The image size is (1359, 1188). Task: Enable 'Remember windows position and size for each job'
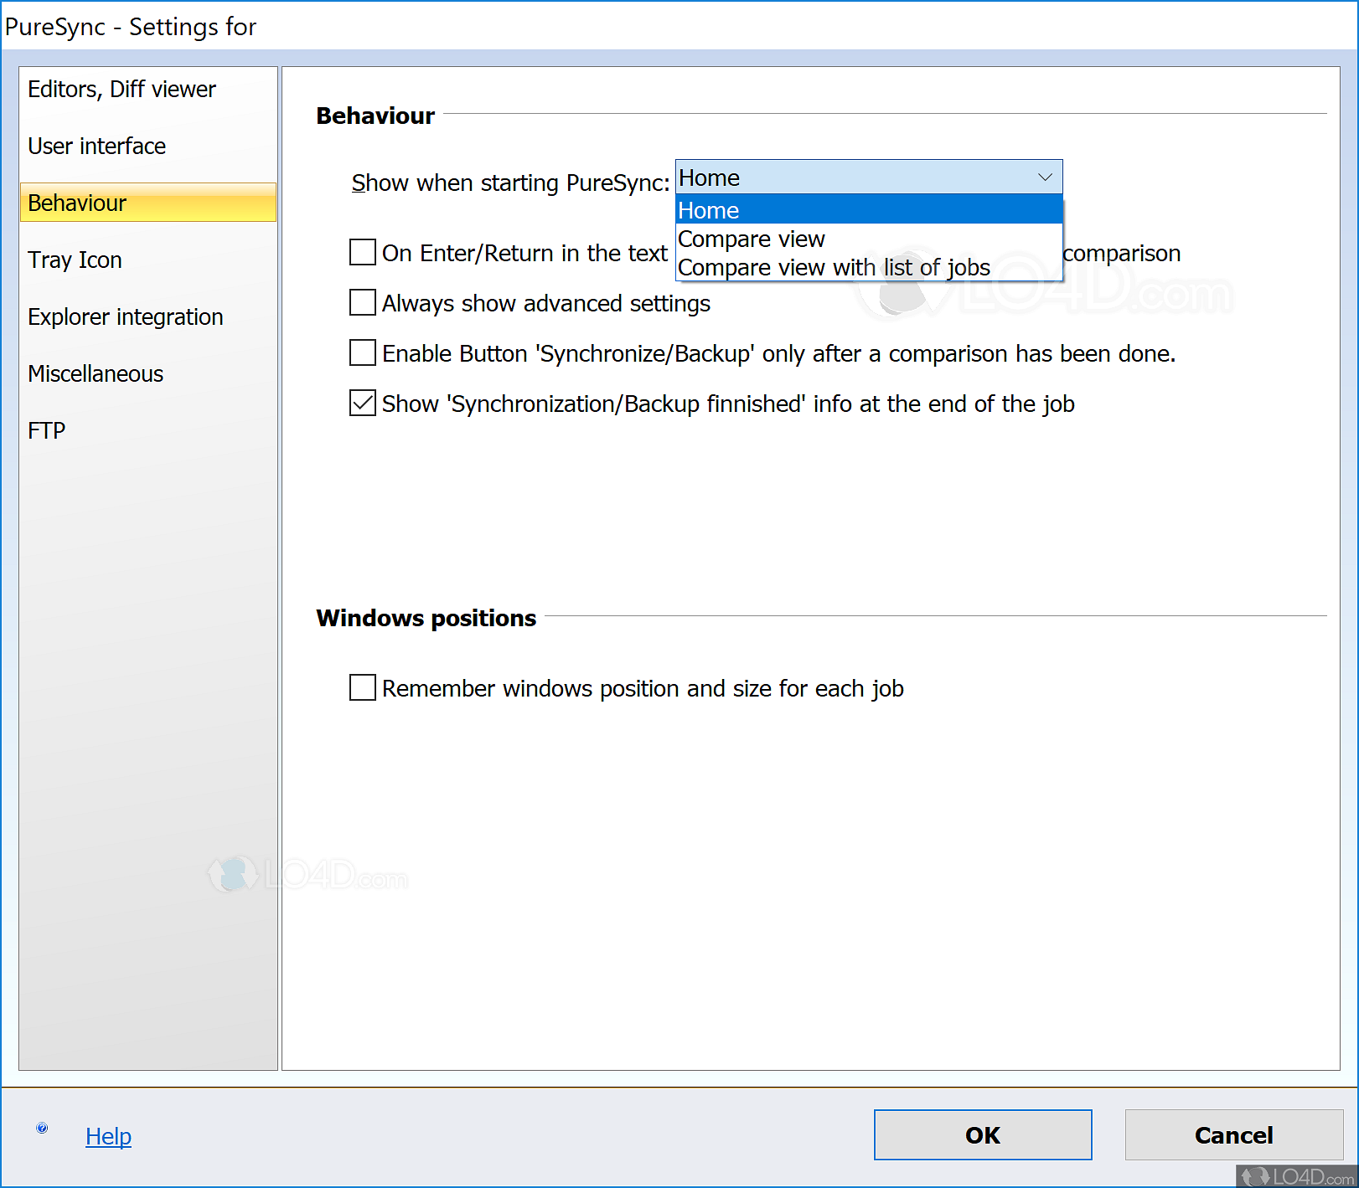tap(361, 687)
